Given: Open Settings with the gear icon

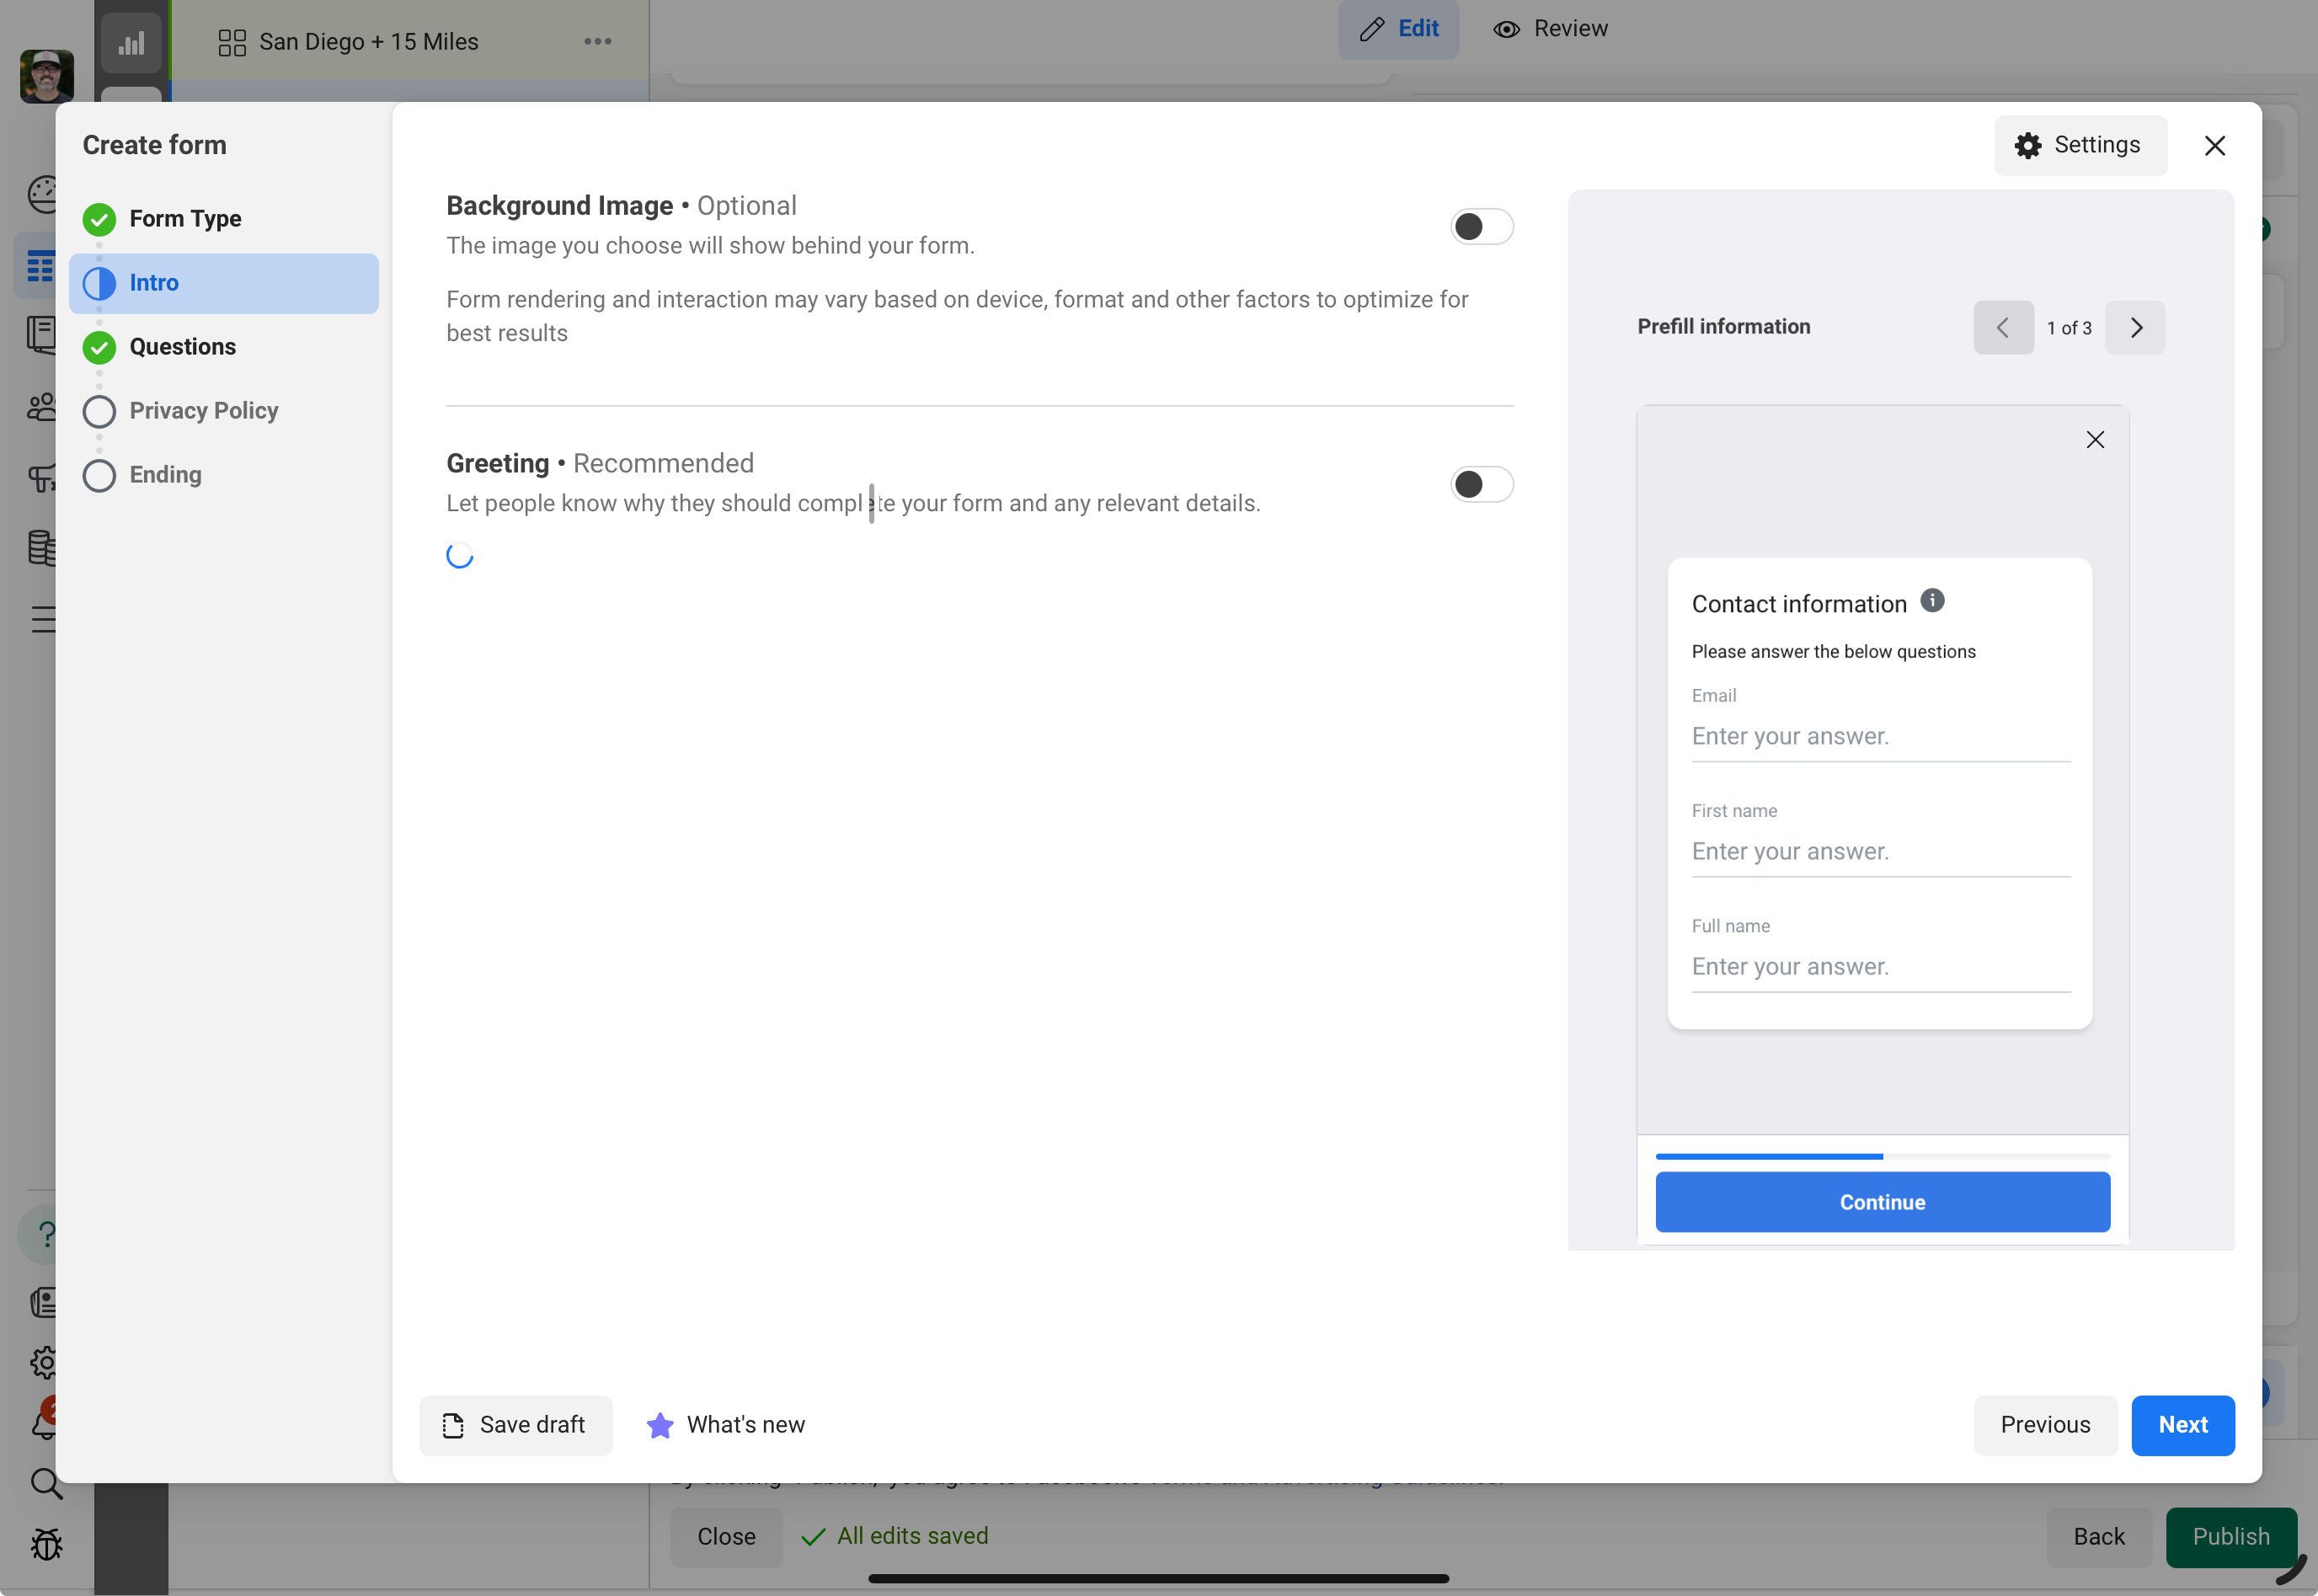Looking at the screenshot, I should coord(2079,145).
